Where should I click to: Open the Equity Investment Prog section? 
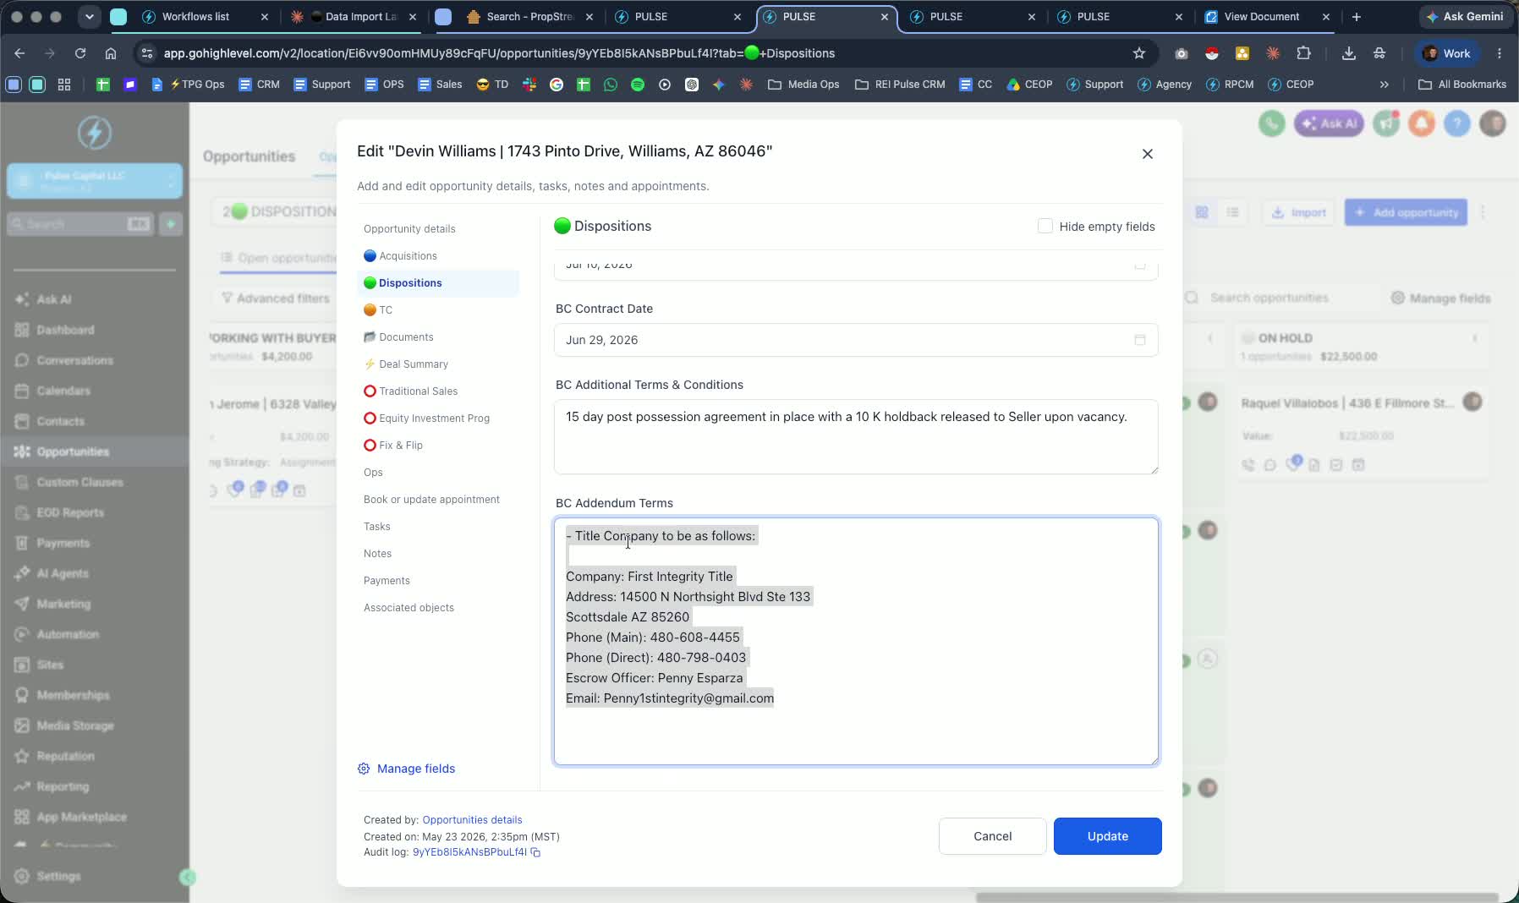(x=426, y=419)
